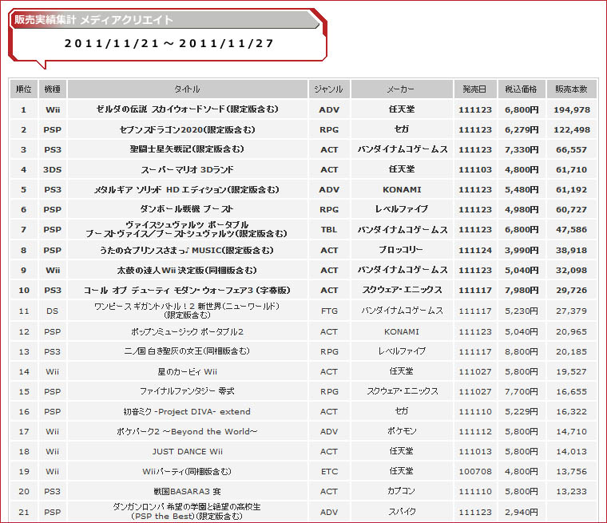Click sales figure 32,098
This screenshot has height=523, width=607.
pyautogui.click(x=572, y=271)
